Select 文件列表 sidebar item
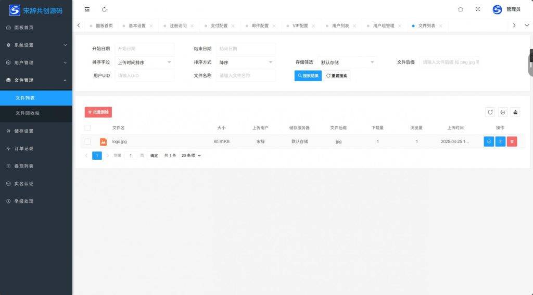This screenshot has width=533, height=295. [36, 98]
